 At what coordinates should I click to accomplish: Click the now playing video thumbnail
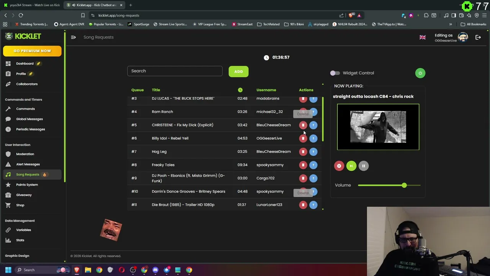point(378,127)
